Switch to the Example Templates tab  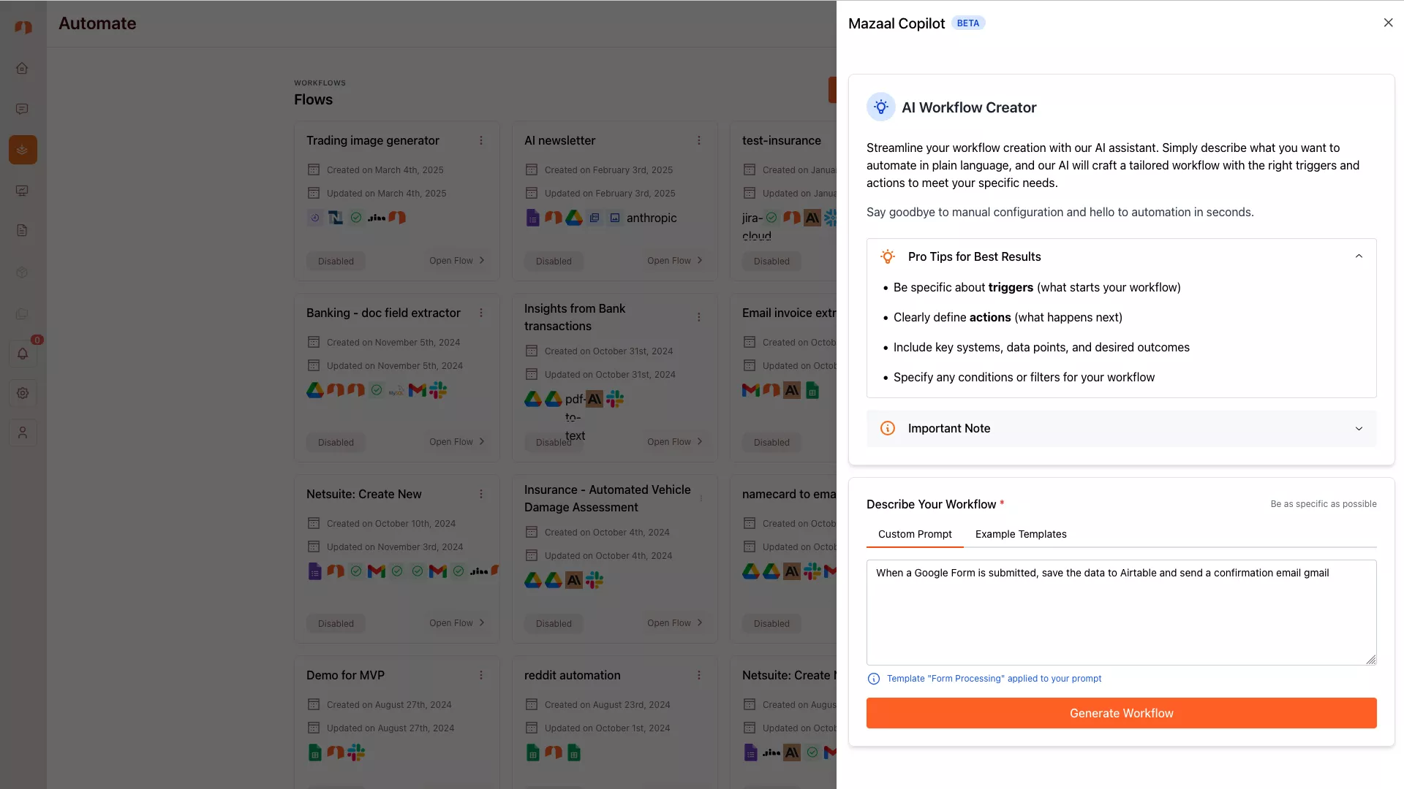click(x=1021, y=534)
